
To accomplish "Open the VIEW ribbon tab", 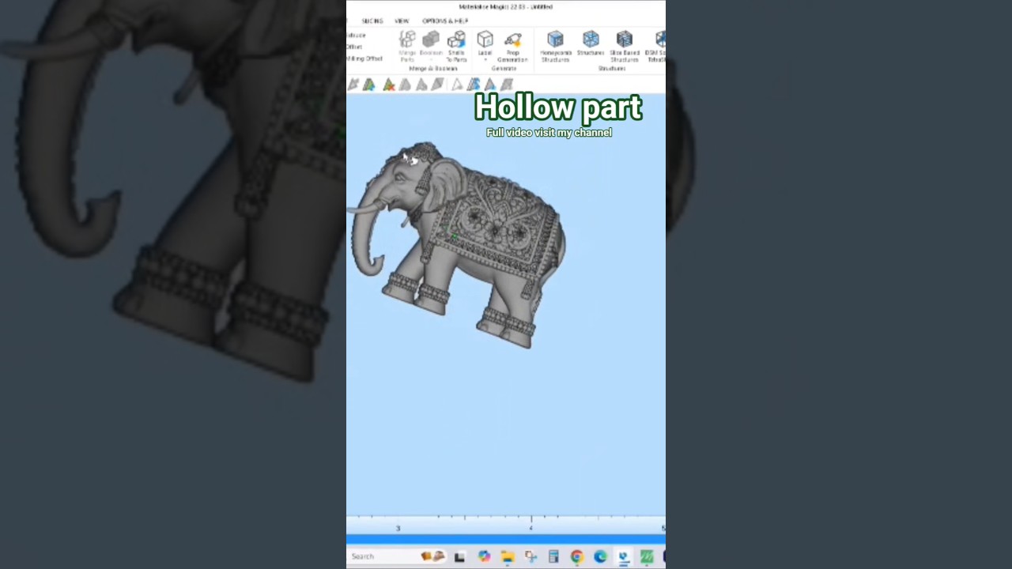I will click(x=402, y=21).
